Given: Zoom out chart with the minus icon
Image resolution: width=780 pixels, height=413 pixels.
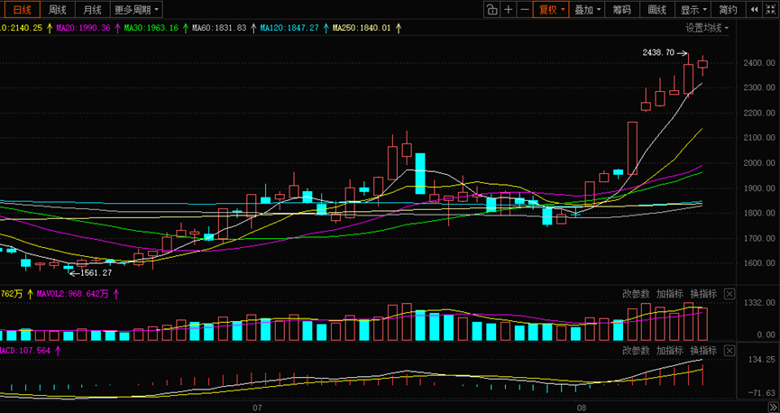Looking at the screenshot, I should click(524, 9).
